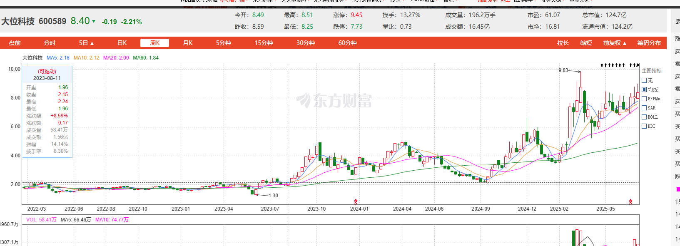Open the 筹码分布 chip distribution view

[649, 43]
